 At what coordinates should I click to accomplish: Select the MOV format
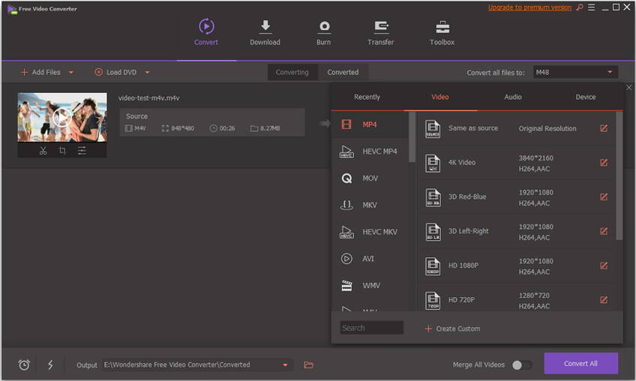[x=370, y=178]
